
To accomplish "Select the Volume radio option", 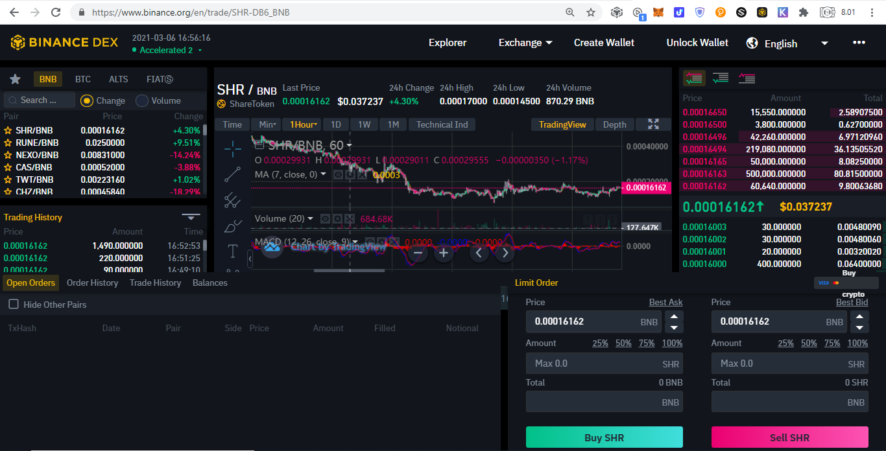I will [x=142, y=100].
